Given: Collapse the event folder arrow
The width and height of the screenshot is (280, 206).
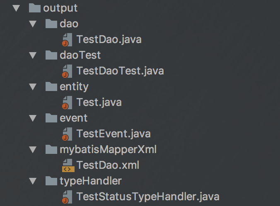Looking at the screenshot, I should (33, 118).
